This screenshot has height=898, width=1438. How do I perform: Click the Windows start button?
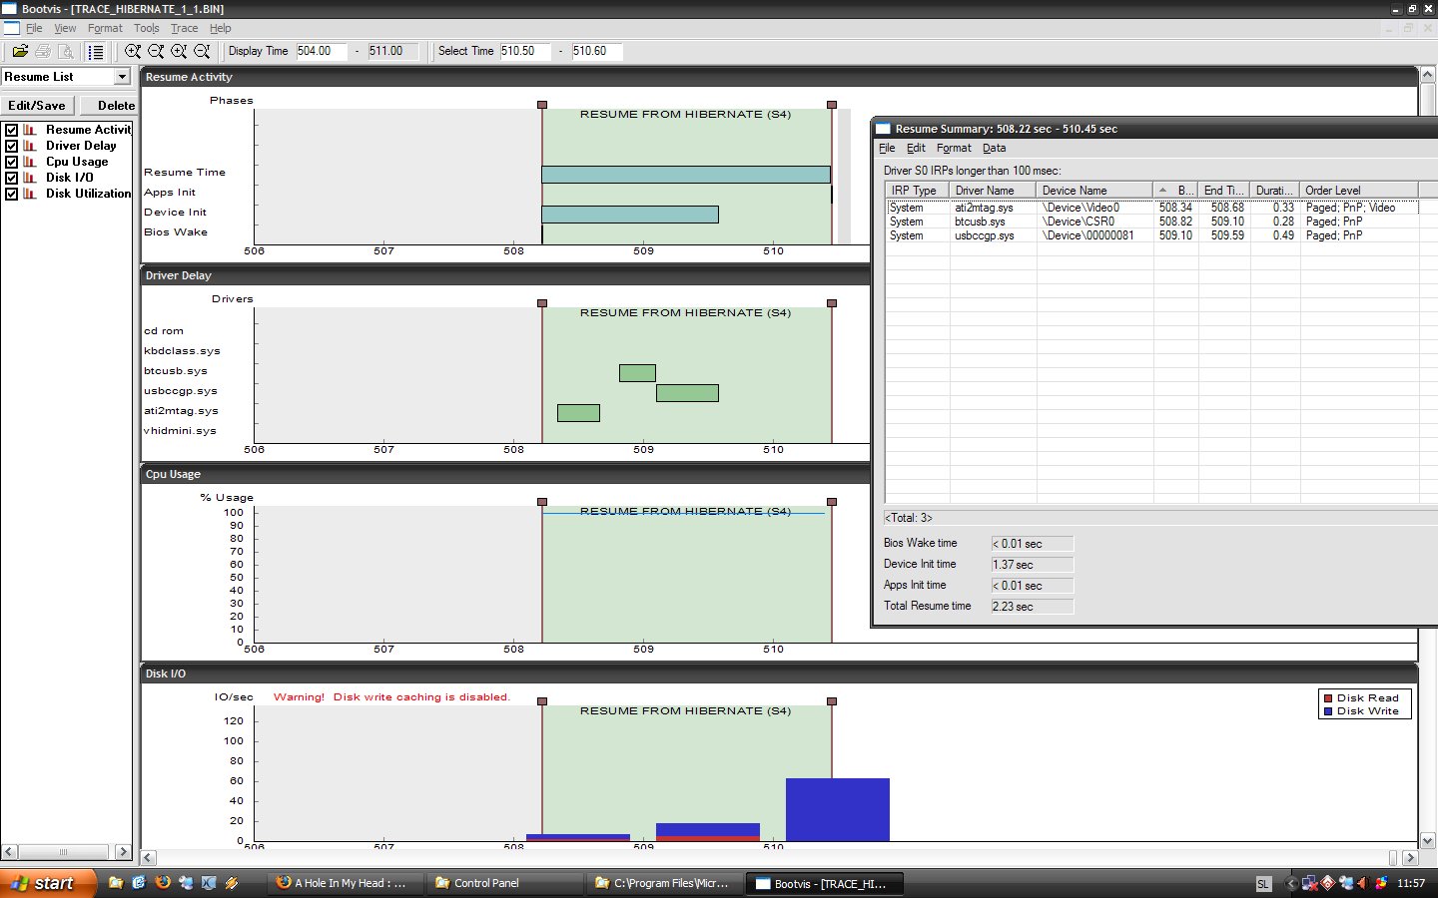click(48, 883)
